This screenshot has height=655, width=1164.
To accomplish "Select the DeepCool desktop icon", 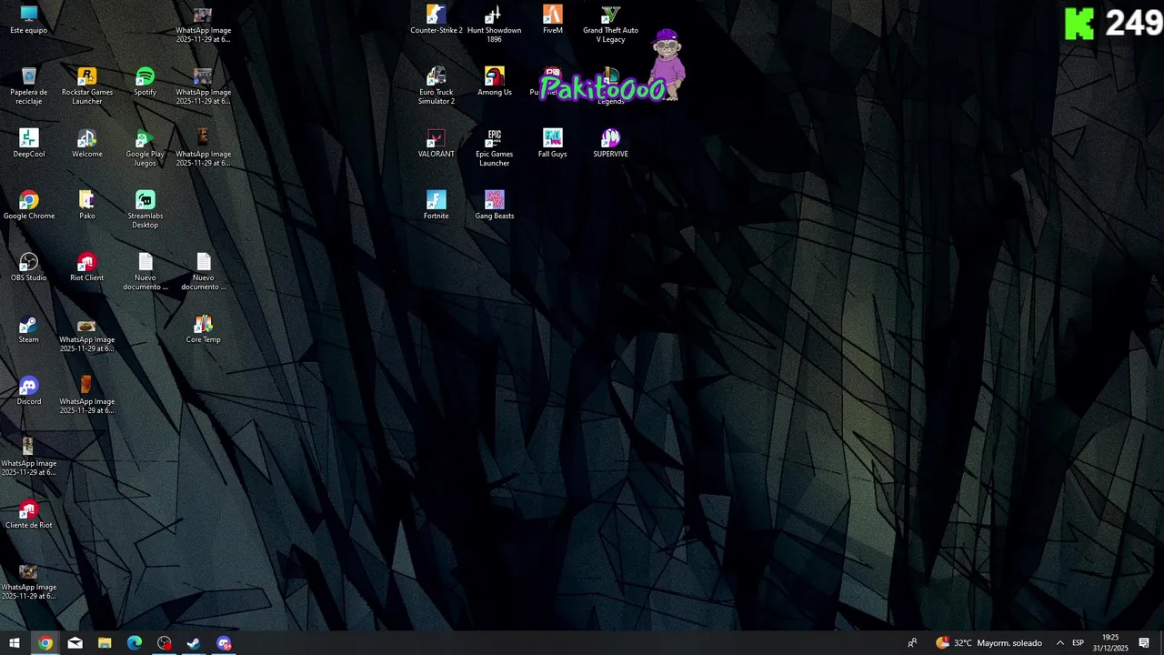I will tap(29, 144).
